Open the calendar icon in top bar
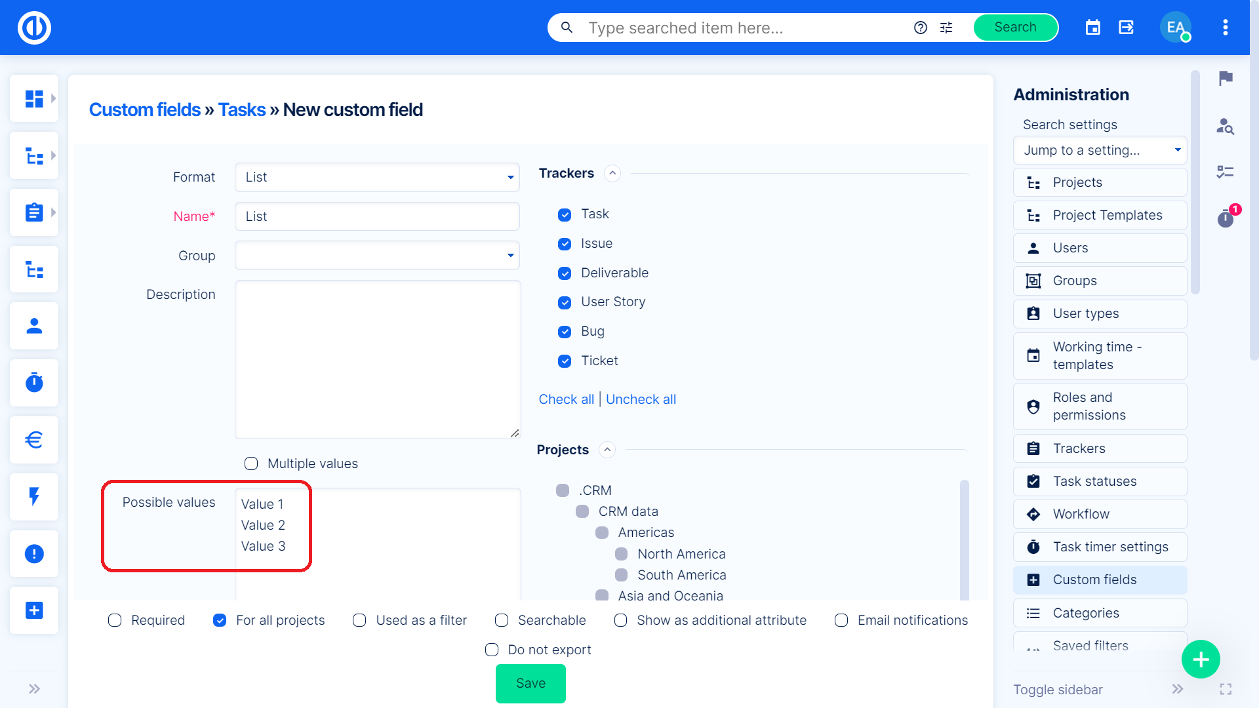 pyautogui.click(x=1093, y=28)
